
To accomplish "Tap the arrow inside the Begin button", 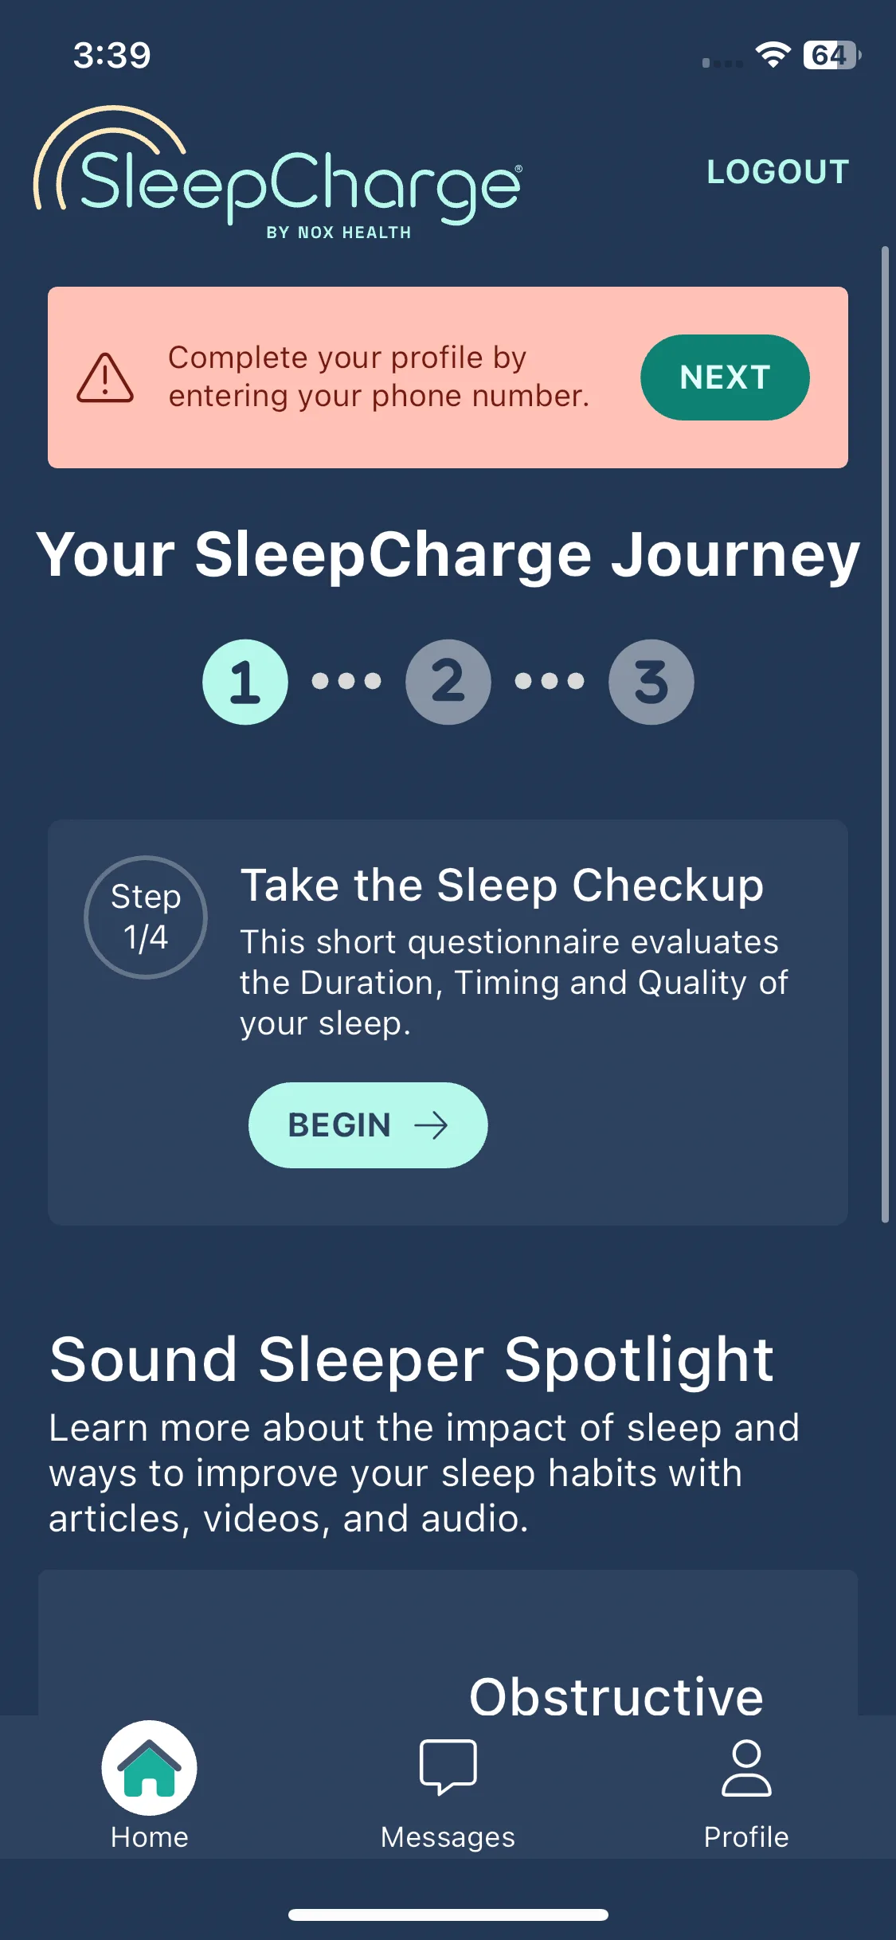I will (x=431, y=1125).
